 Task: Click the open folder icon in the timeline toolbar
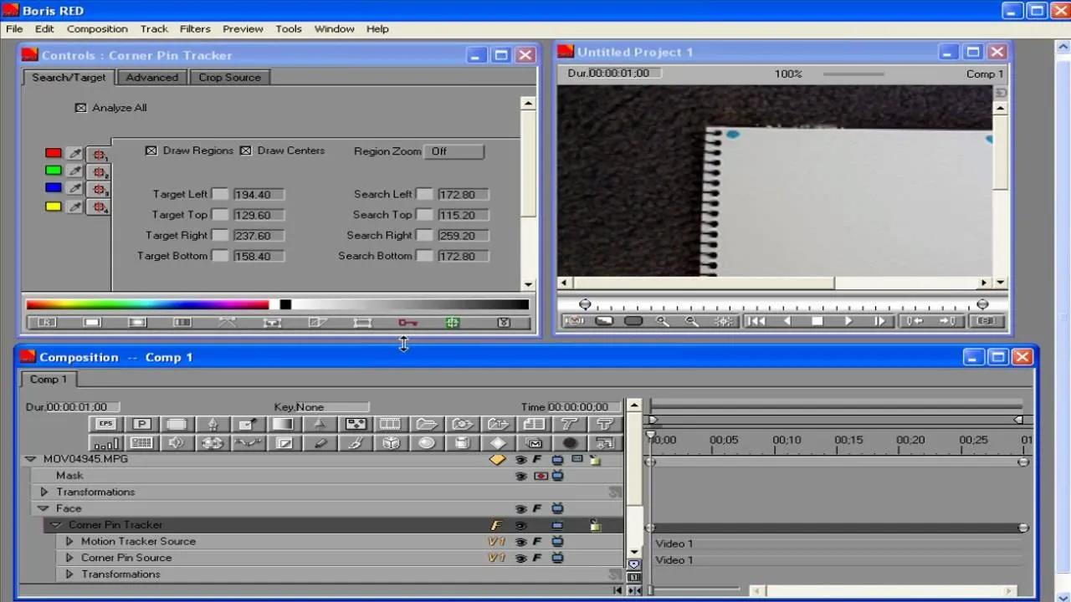pyautogui.click(x=427, y=424)
